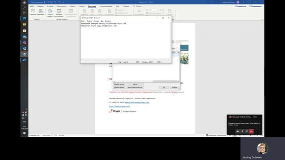This screenshot has height=160, width=285.
Task: Click the user account avatar in Word title bar
Action: pyautogui.click(x=238, y=2)
